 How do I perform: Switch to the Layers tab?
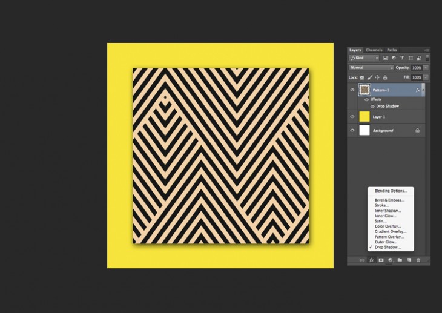tap(355, 50)
